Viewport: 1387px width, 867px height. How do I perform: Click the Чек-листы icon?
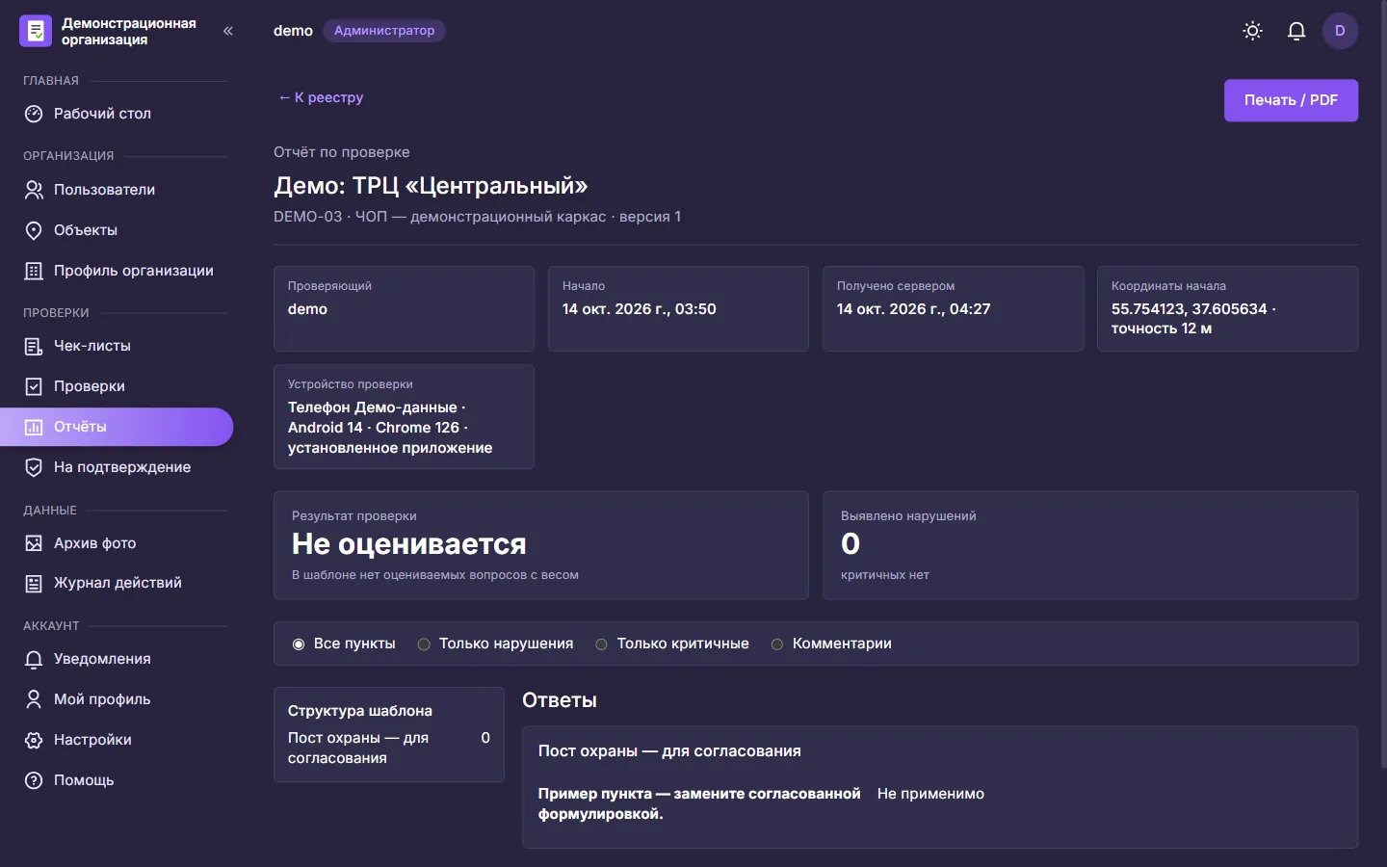point(34,346)
